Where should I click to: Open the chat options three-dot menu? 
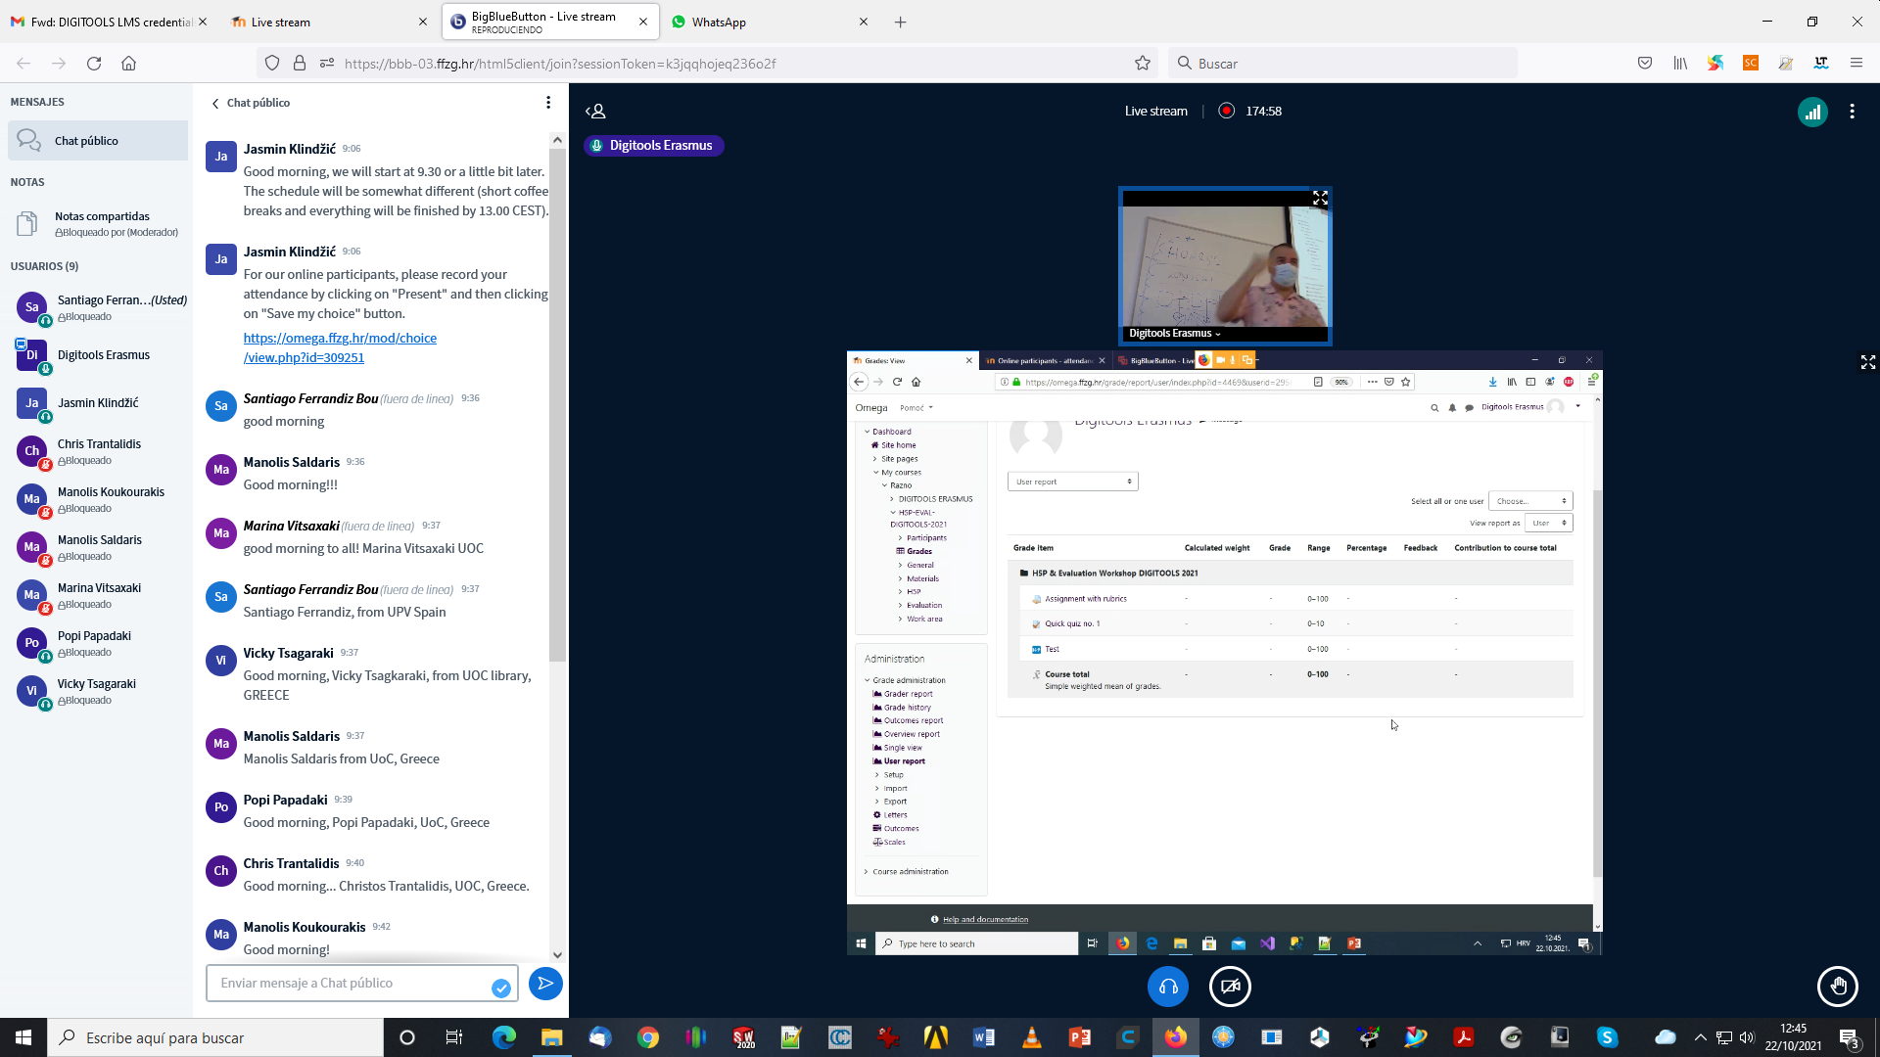tap(548, 103)
